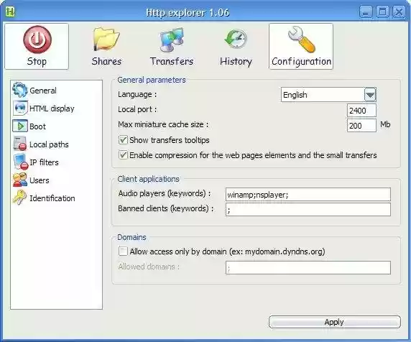The height and width of the screenshot is (342, 411).
Task: Toggle Enable compression checkbox
Action: point(123,155)
